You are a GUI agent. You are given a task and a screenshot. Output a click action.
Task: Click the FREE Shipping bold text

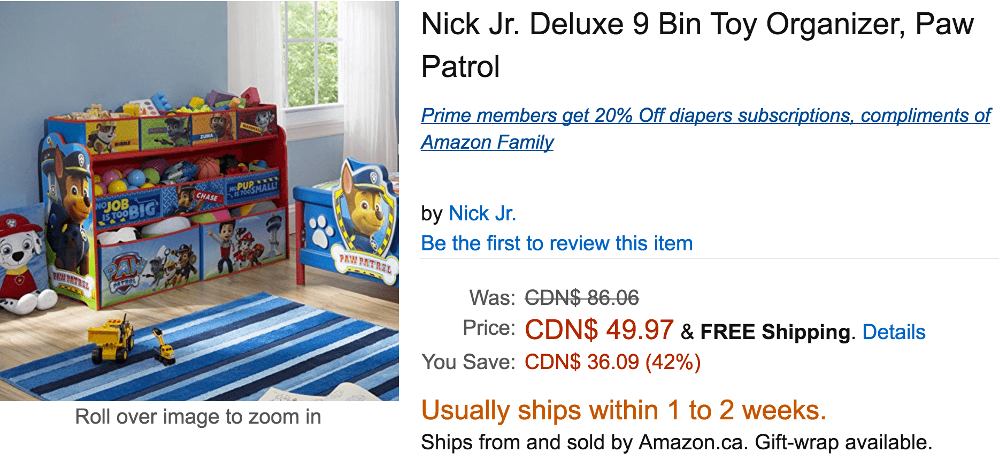[x=775, y=332]
